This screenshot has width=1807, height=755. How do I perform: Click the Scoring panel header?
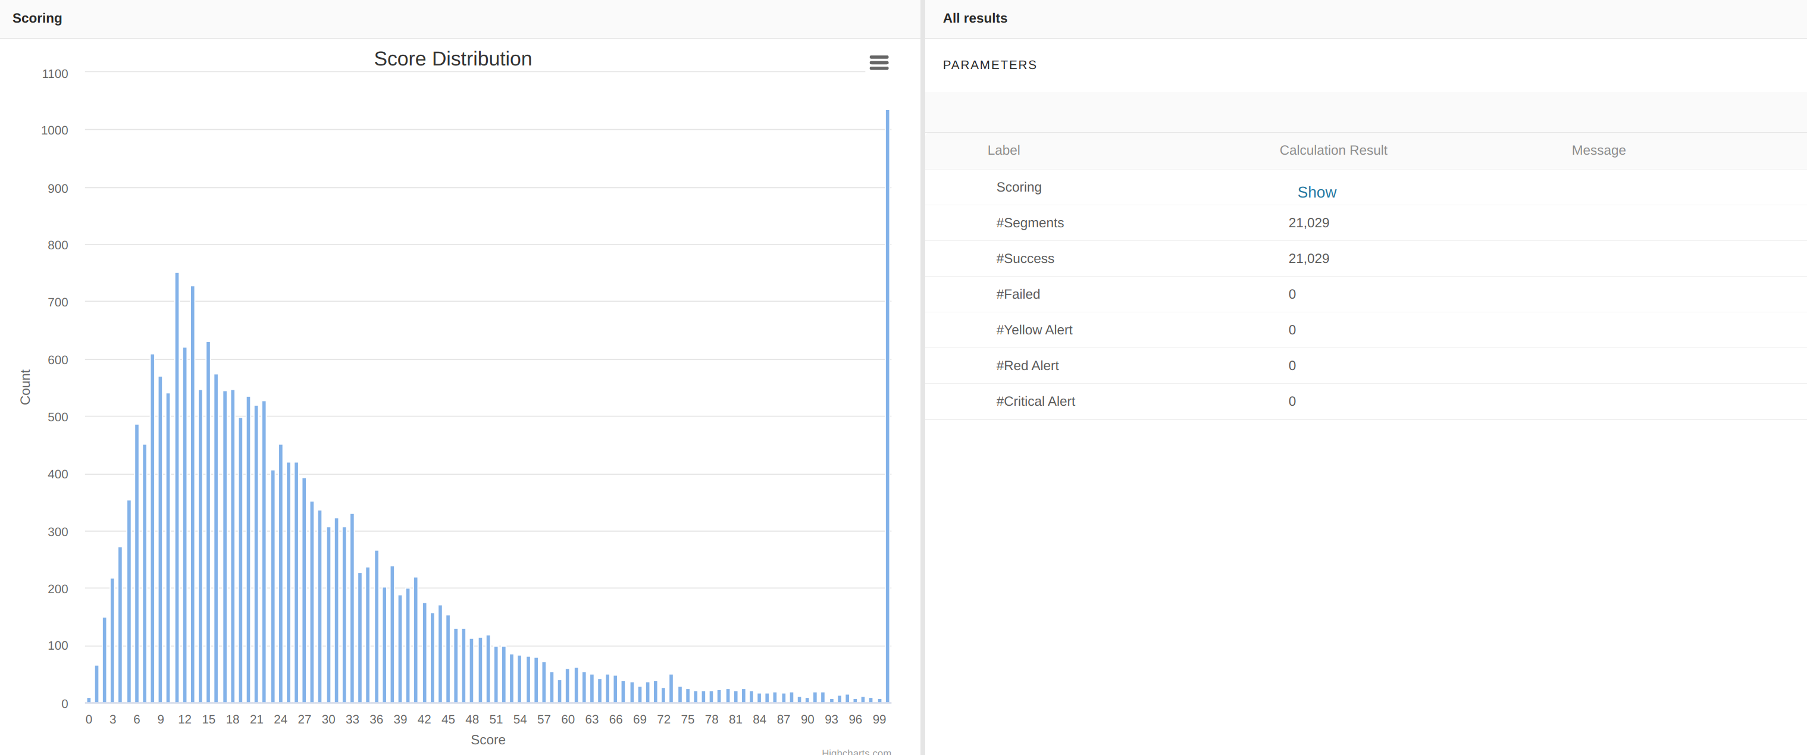tap(37, 18)
